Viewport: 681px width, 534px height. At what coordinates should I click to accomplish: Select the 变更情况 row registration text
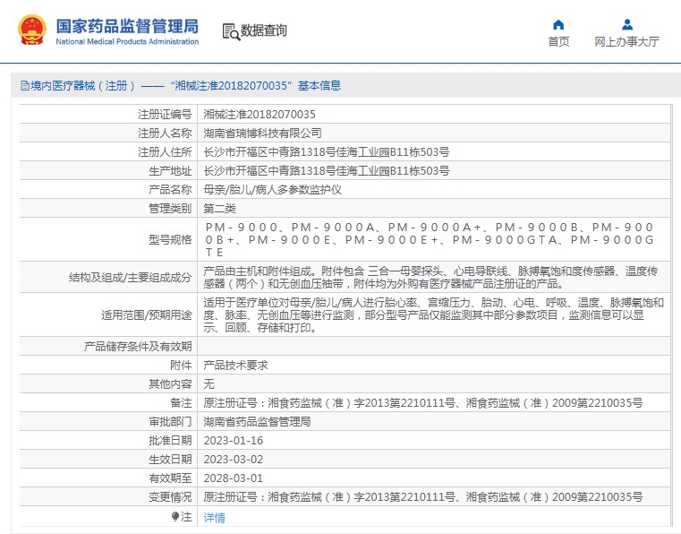(422, 497)
